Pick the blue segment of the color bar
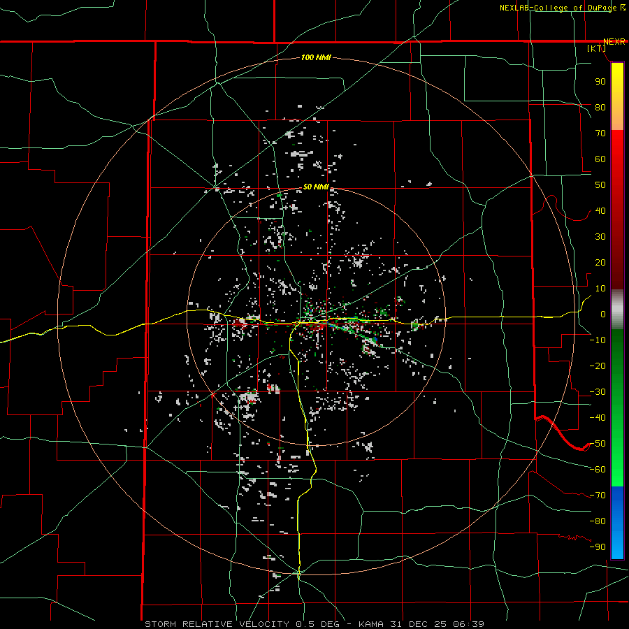This screenshot has height=629, width=629. [x=617, y=523]
